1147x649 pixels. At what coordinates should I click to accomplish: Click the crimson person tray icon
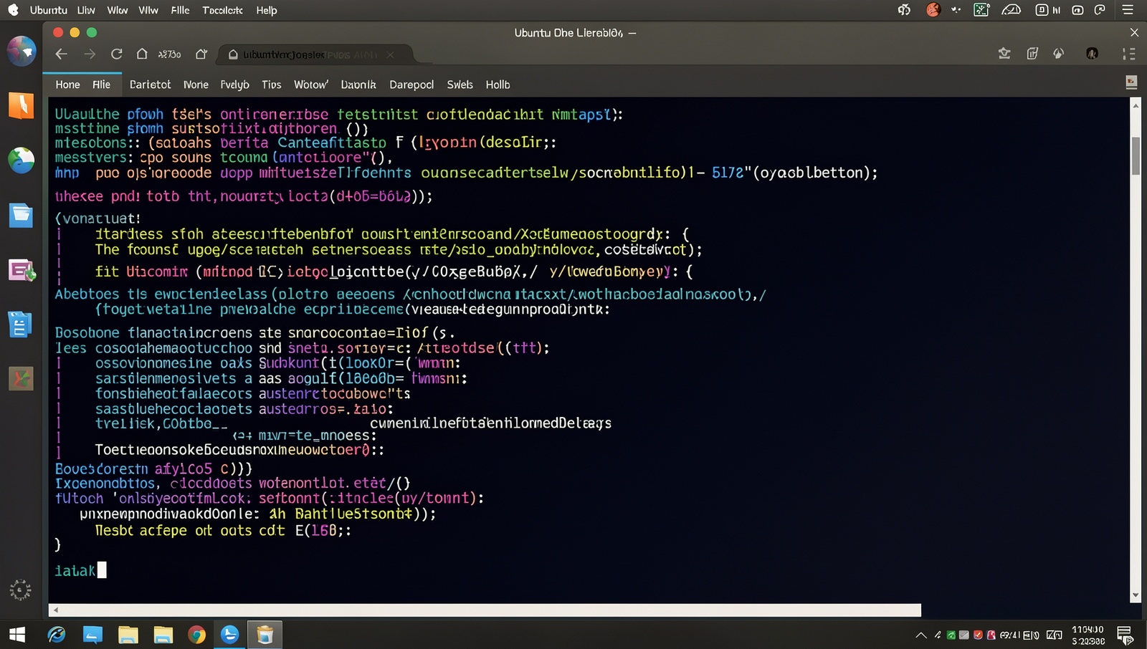pyautogui.click(x=991, y=635)
